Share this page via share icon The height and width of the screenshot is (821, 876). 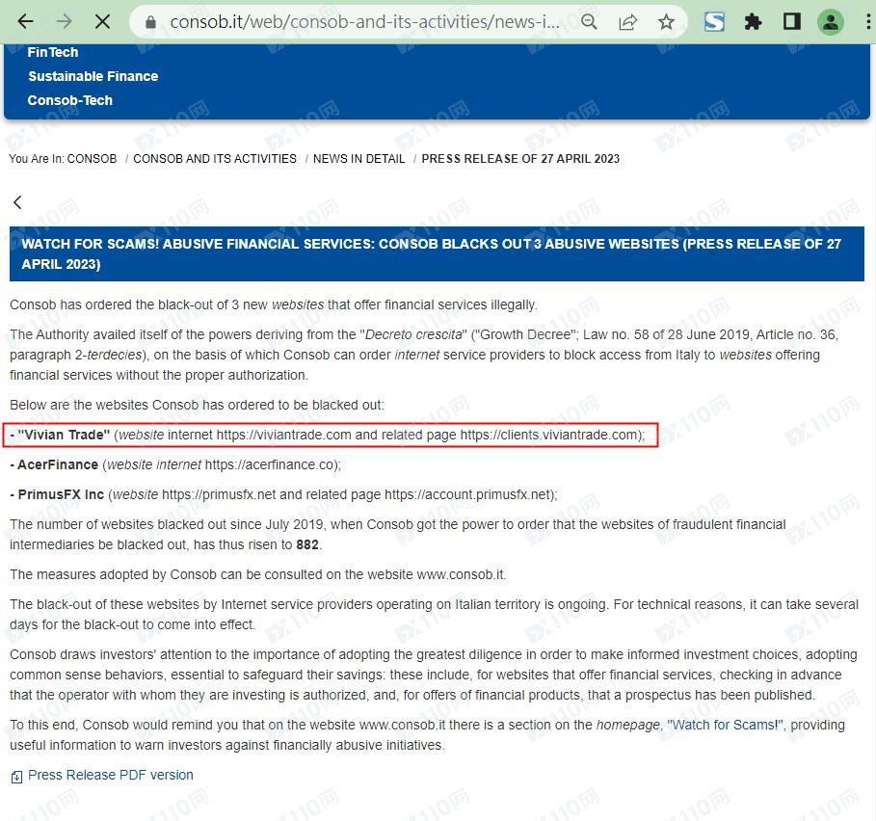[627, 21]
